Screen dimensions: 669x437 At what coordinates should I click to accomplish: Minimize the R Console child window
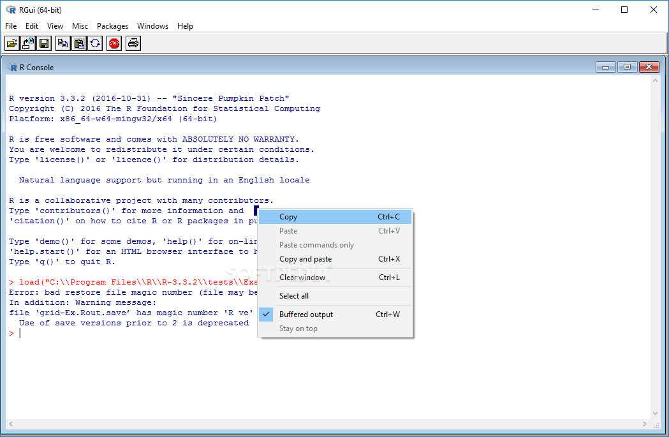click(x=606, y=67)
